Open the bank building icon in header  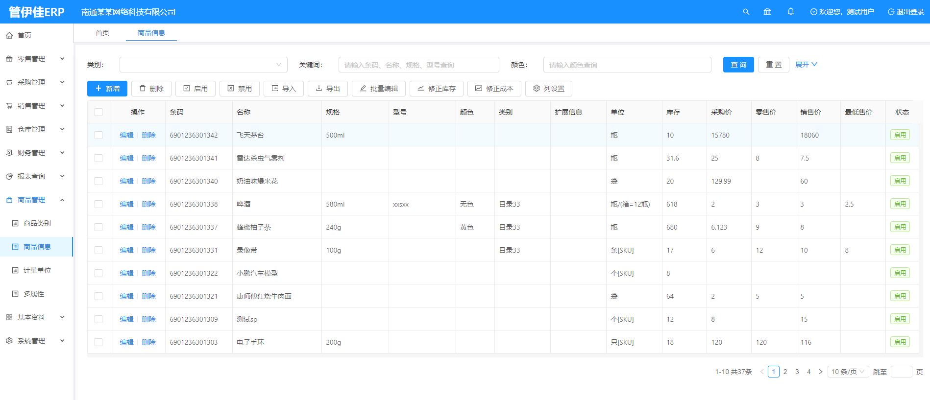point(767,12)
